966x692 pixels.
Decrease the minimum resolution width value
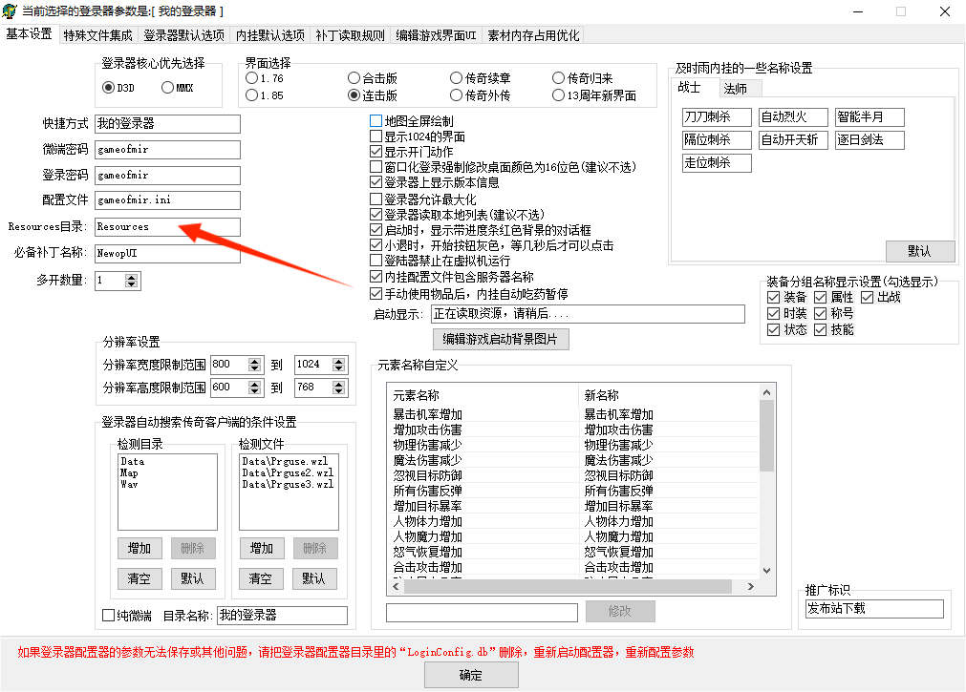tap(254, 368)
